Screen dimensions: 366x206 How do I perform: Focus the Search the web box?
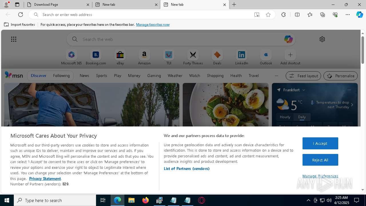[x=181, y=39]
